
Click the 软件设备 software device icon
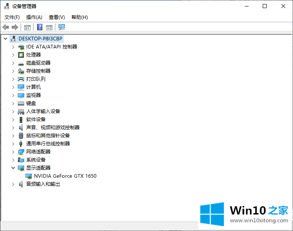[21, 120]
